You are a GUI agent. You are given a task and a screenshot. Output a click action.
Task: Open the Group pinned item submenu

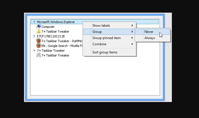109,38
